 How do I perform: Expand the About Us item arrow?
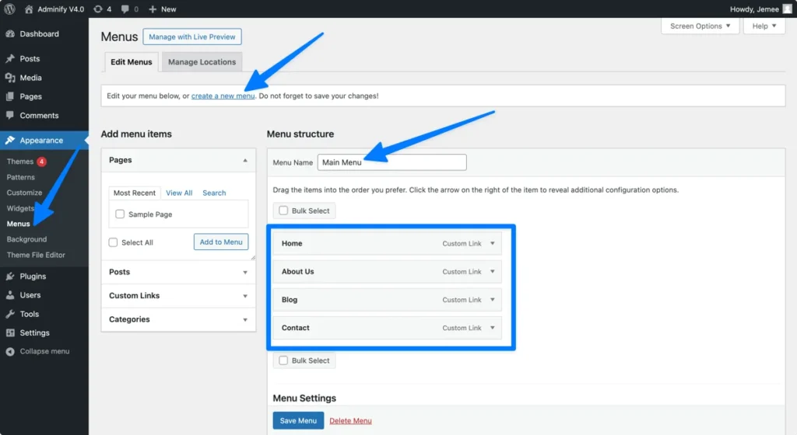(492, 272)
